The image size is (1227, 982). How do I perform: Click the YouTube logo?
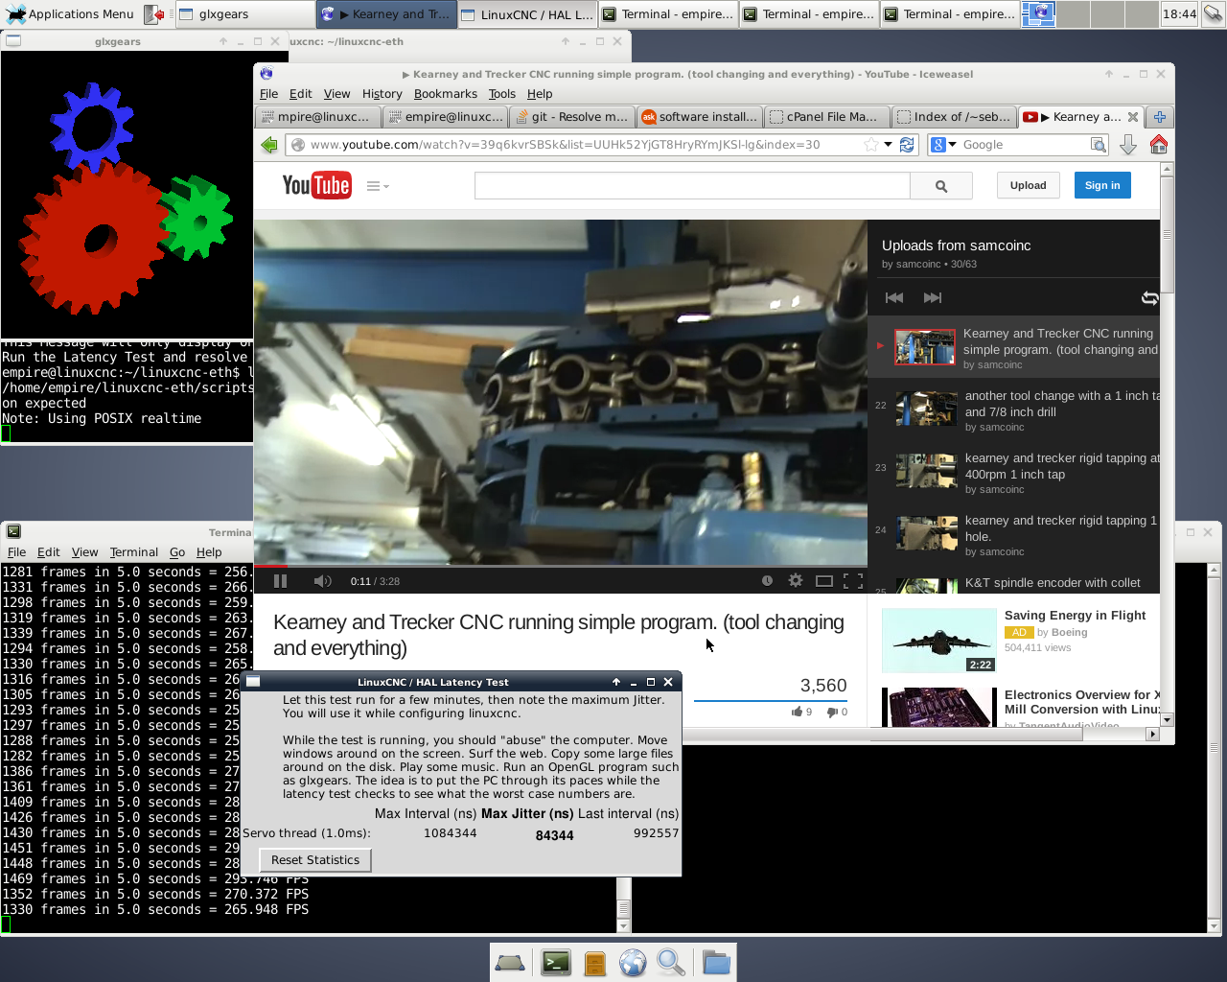coord(316,185)
